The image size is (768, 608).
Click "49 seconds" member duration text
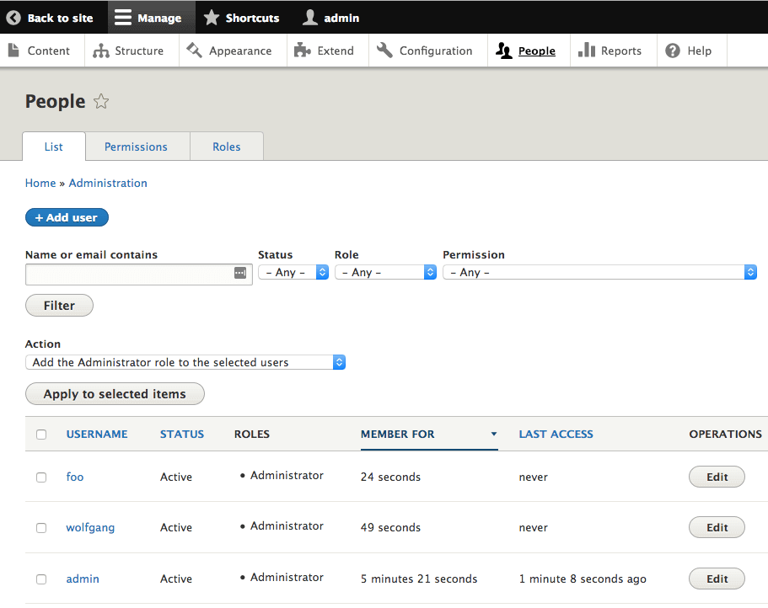pyautogui.click(x=391, y=528)
